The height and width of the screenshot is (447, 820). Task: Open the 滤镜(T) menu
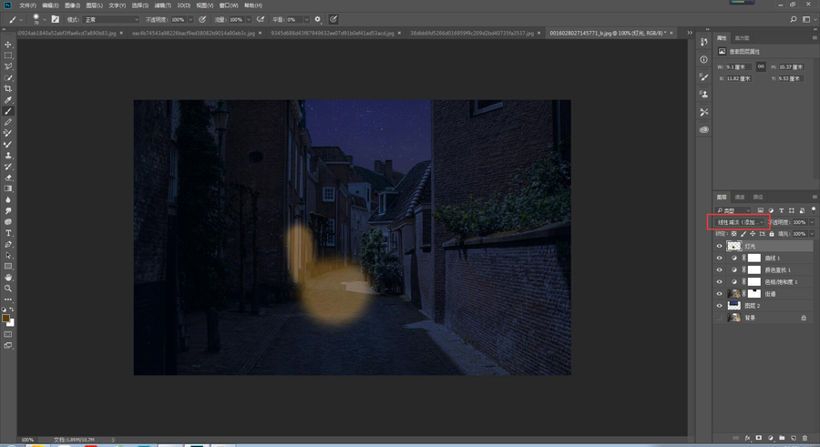tap(164, 5)
